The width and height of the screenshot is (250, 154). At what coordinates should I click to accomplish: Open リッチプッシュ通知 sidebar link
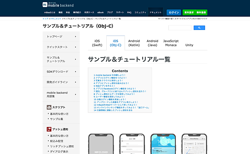pyautogui.click(x=62, y=147)
